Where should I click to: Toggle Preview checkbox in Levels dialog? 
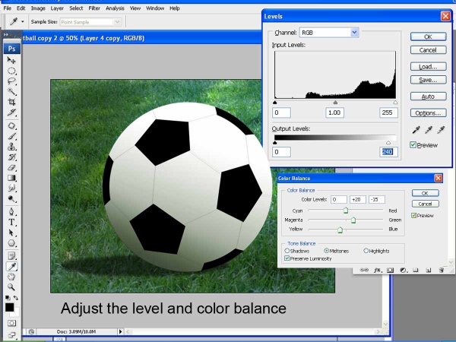(x=413, y=145)
